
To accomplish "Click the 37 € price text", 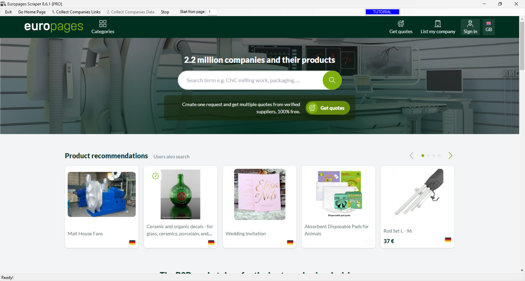I will pos(389,241).
